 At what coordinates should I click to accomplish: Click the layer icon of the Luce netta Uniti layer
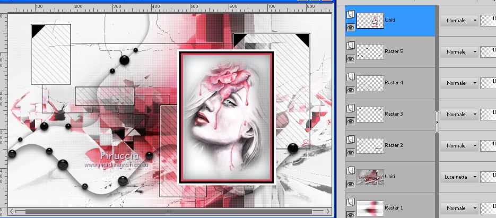click(351, 171)
